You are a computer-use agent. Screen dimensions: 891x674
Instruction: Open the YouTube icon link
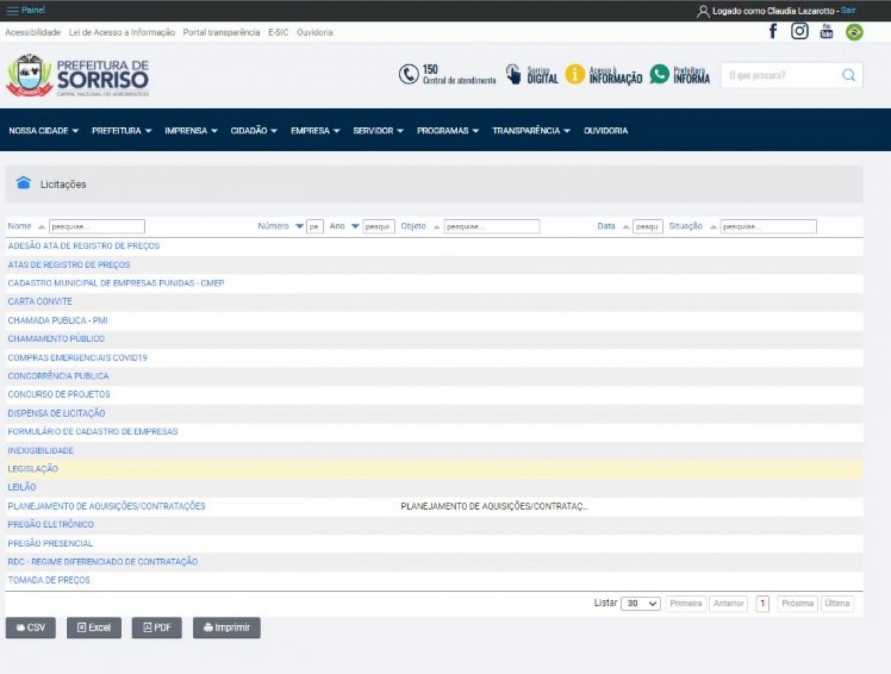click(826, 31)
